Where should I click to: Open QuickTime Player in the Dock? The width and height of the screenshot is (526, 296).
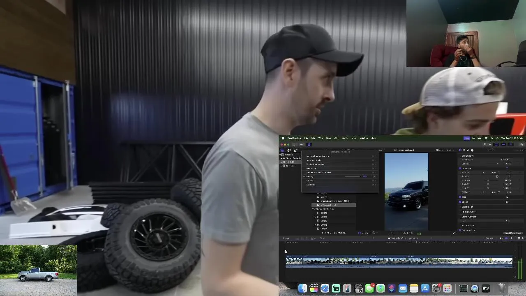pyautogui.click(x=474, y=288)
